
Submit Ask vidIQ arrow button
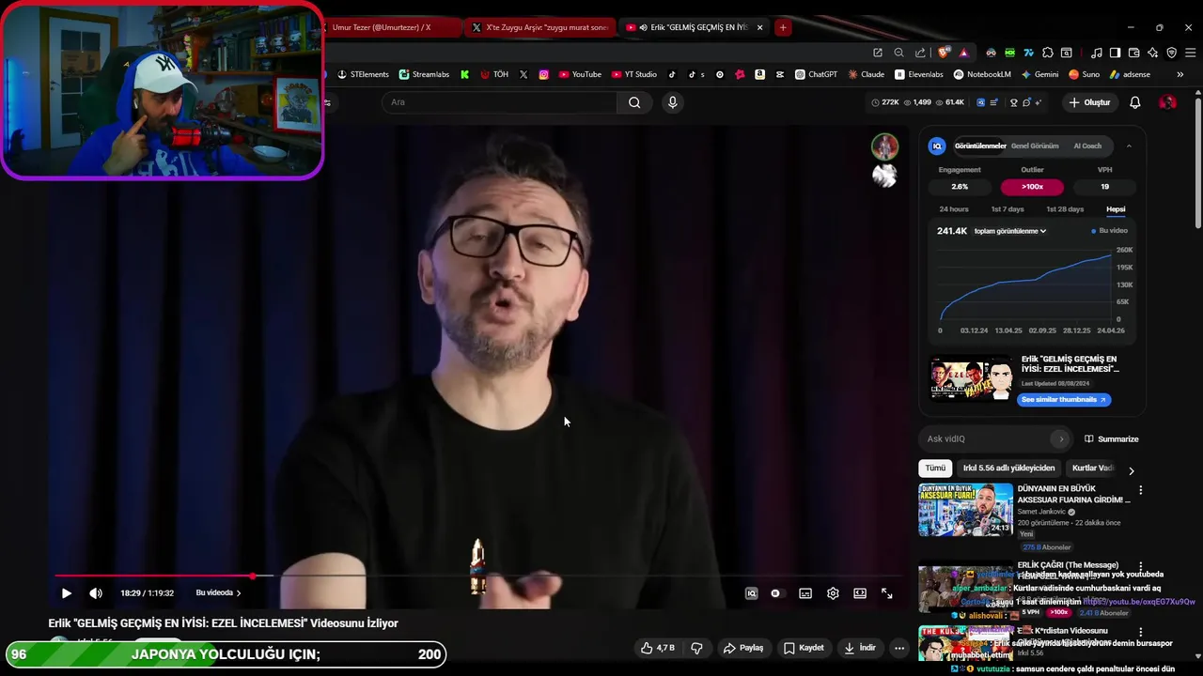(1061, 438)
